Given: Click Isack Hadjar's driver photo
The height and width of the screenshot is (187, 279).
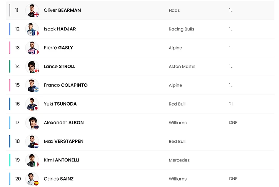Looking at the screenshot, I should coord(32,29).
